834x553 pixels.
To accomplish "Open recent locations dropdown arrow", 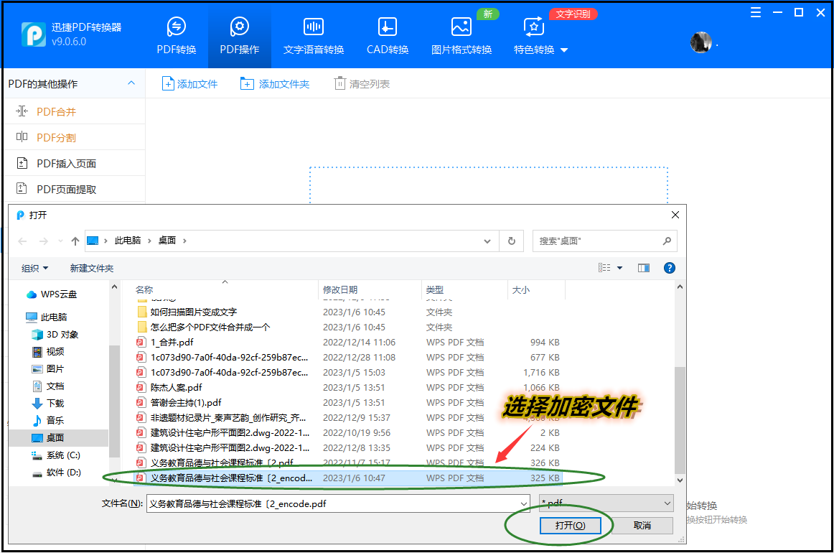I will pyautogui.click(x=60, y=241).
